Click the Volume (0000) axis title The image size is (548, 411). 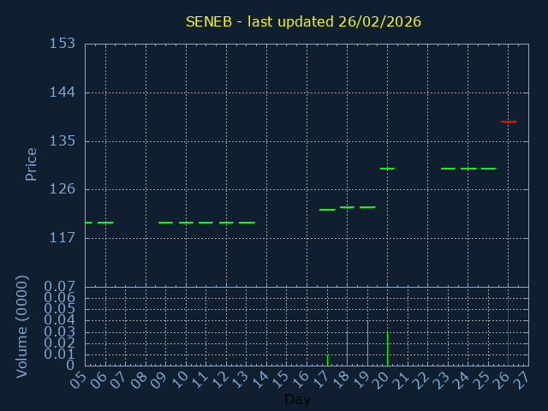pos(21,326)
